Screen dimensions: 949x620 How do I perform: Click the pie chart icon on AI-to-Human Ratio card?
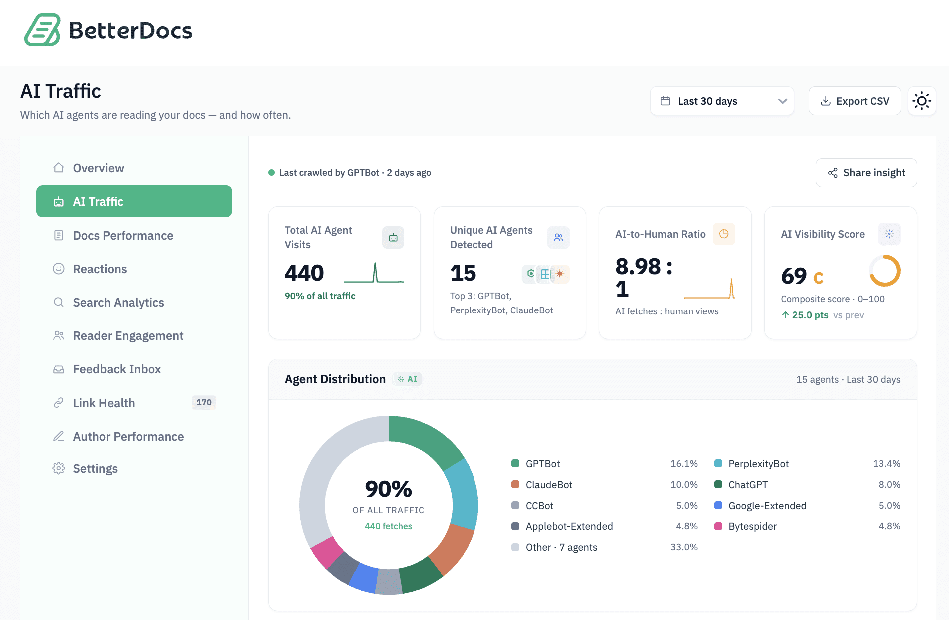724,234
